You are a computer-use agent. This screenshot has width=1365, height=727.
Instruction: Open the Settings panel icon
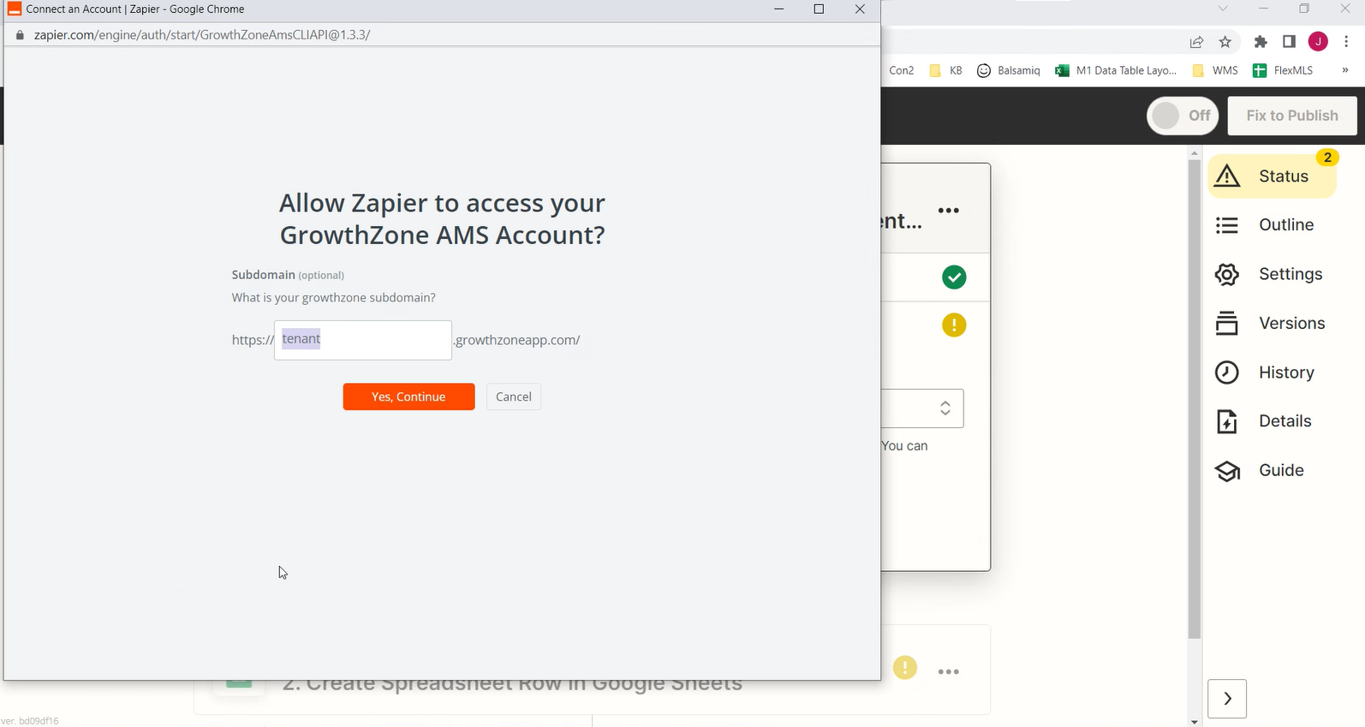coord(1226,274)
